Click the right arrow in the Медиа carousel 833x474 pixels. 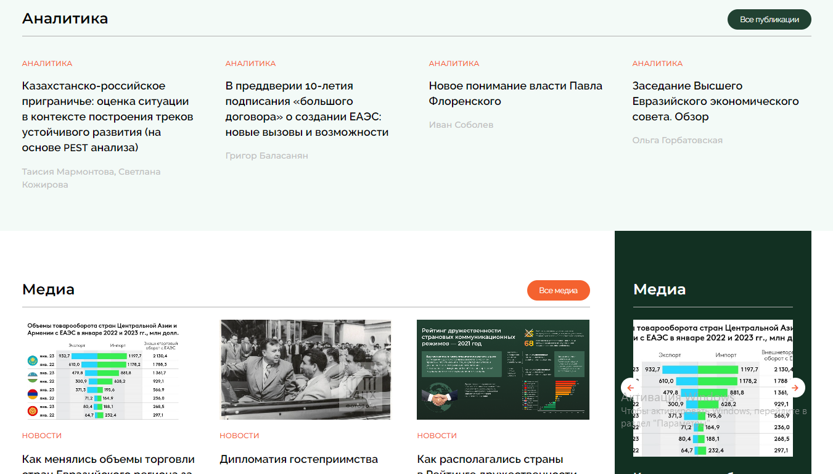tap(795, 388)
